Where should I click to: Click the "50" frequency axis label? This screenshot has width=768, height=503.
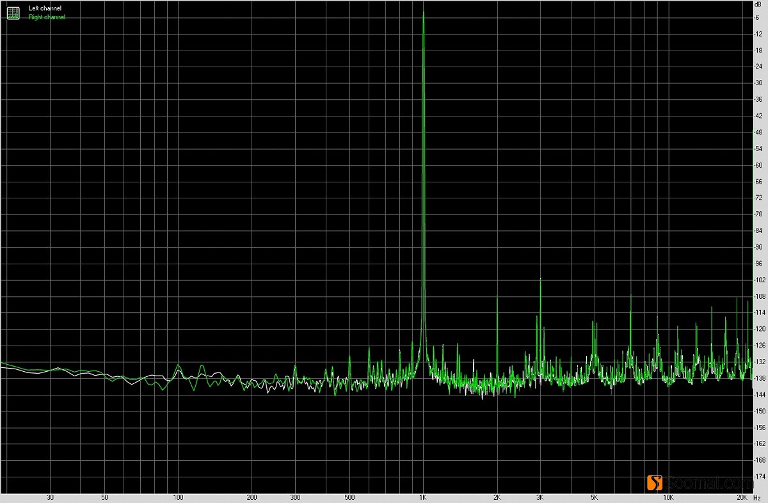coord(104,497)
